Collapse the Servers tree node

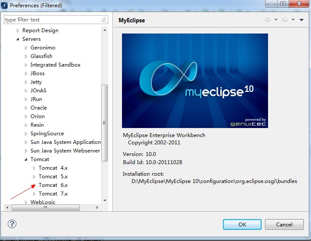coord(18,39)
